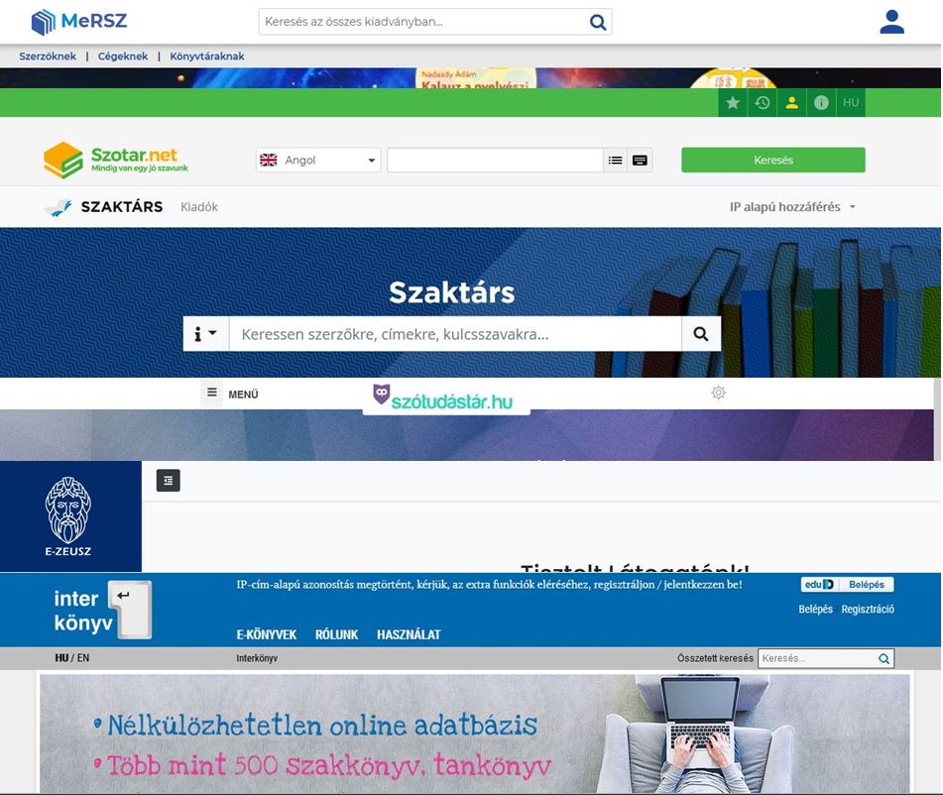Screen dimensions: 943x795
Task: Open the virtual keyboard icon in Szotar.net
Action: 640,161
